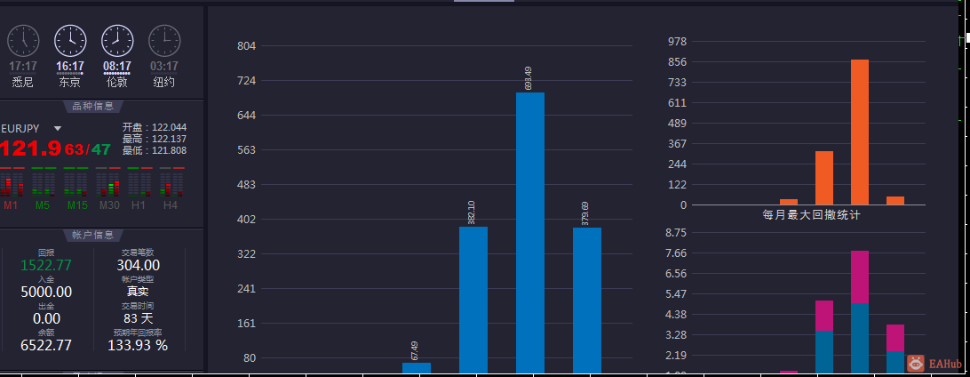Click the 693.49 blue bar
The image size is (970, 377).
pyautogui.click(x=530, y=233)
